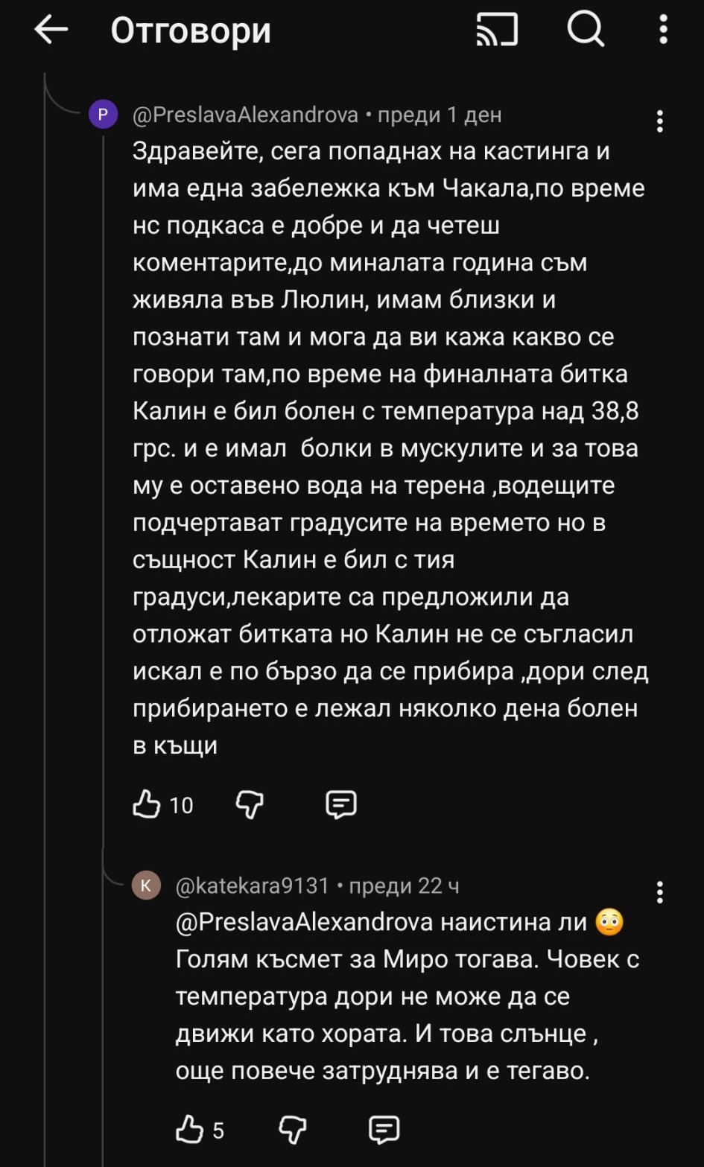Open katekara9131's brown profile avatar
The height and width of the screenshot is (1167, 704).
coord(146,885)
